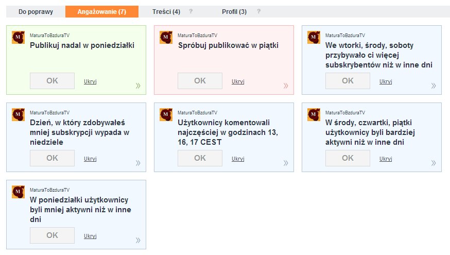Image resolution: width=450 pixels, height=255 pixels.
Task: Expand 'Publikuj nadal w poniedziałki' card with double arrow
Action: coord(138,86)
